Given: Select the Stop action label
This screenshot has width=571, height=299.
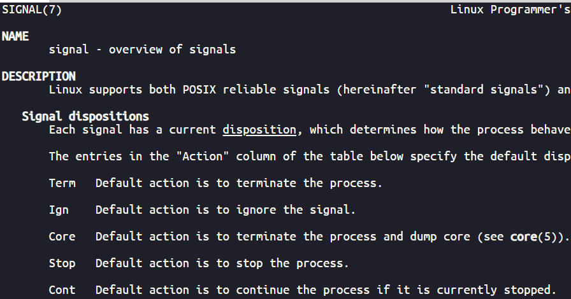Looking at the screenshot, I should click(x=62, y=263).
